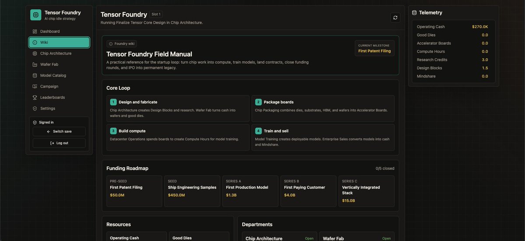
Task: Click the Log out button
Action: point(59,143)
